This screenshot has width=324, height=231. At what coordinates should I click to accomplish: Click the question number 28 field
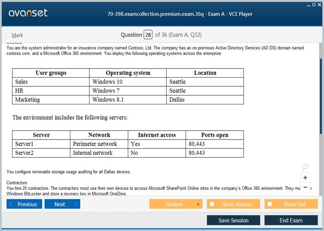(148, 35)
